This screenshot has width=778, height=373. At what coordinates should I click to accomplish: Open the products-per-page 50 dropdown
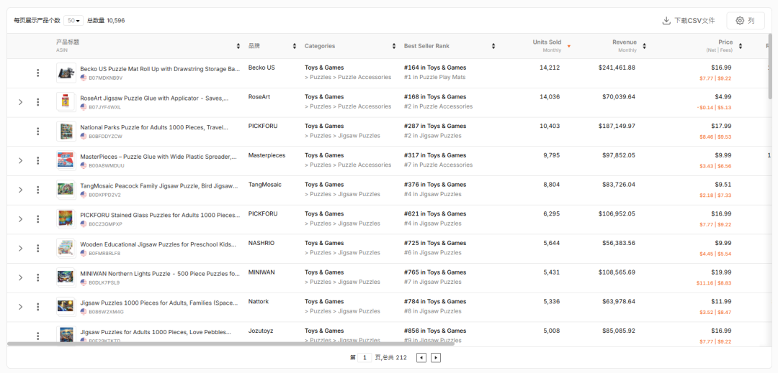click(73, 21)
